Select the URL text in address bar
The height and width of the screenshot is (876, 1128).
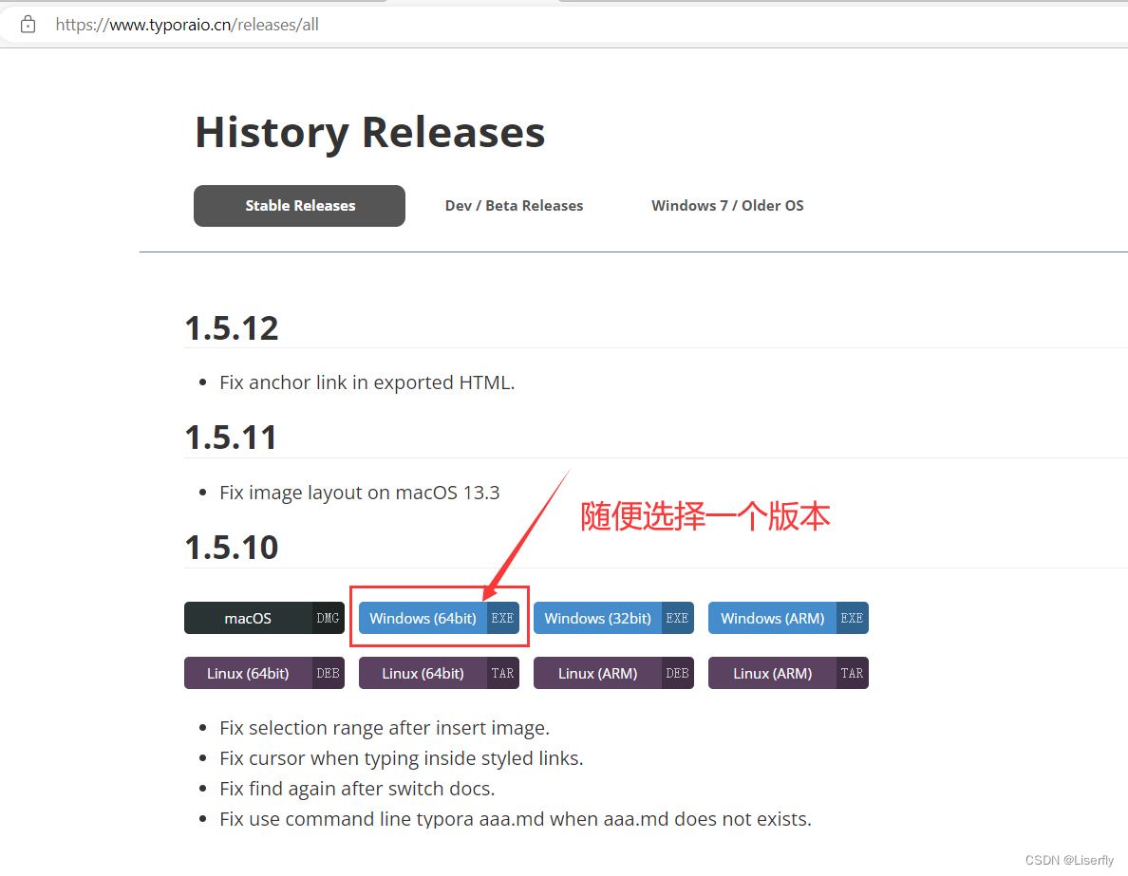pos(187,25)
